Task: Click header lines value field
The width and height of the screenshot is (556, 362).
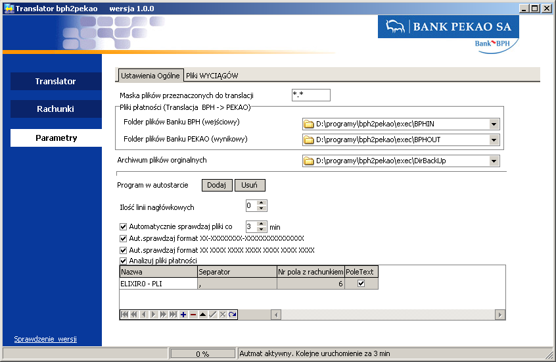Action: (252, 205)
